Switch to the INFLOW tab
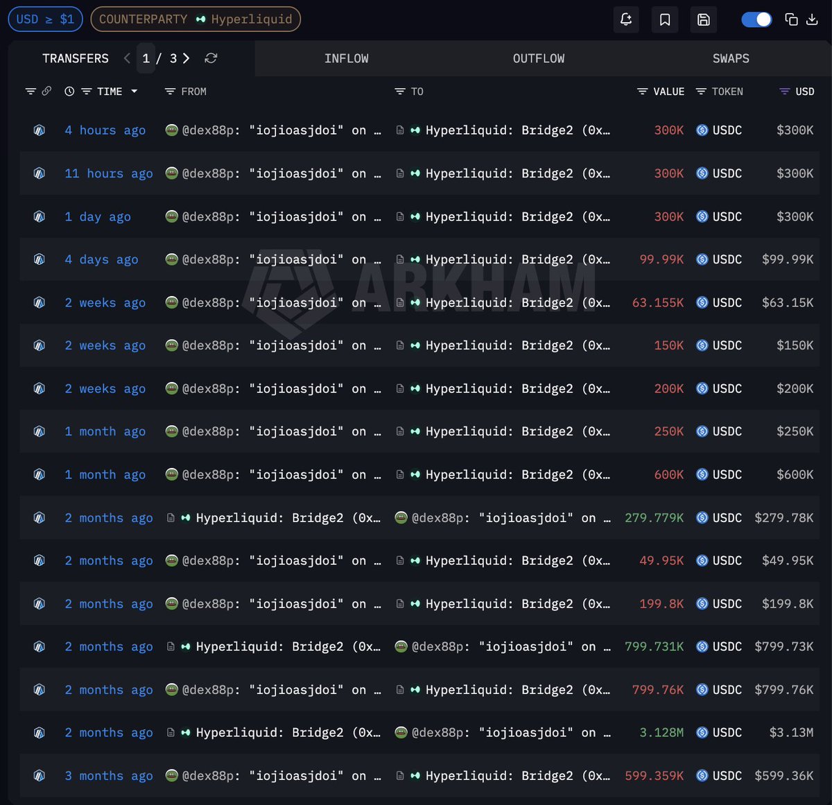Viewport: 832px width, 805px height. [347, 58]
